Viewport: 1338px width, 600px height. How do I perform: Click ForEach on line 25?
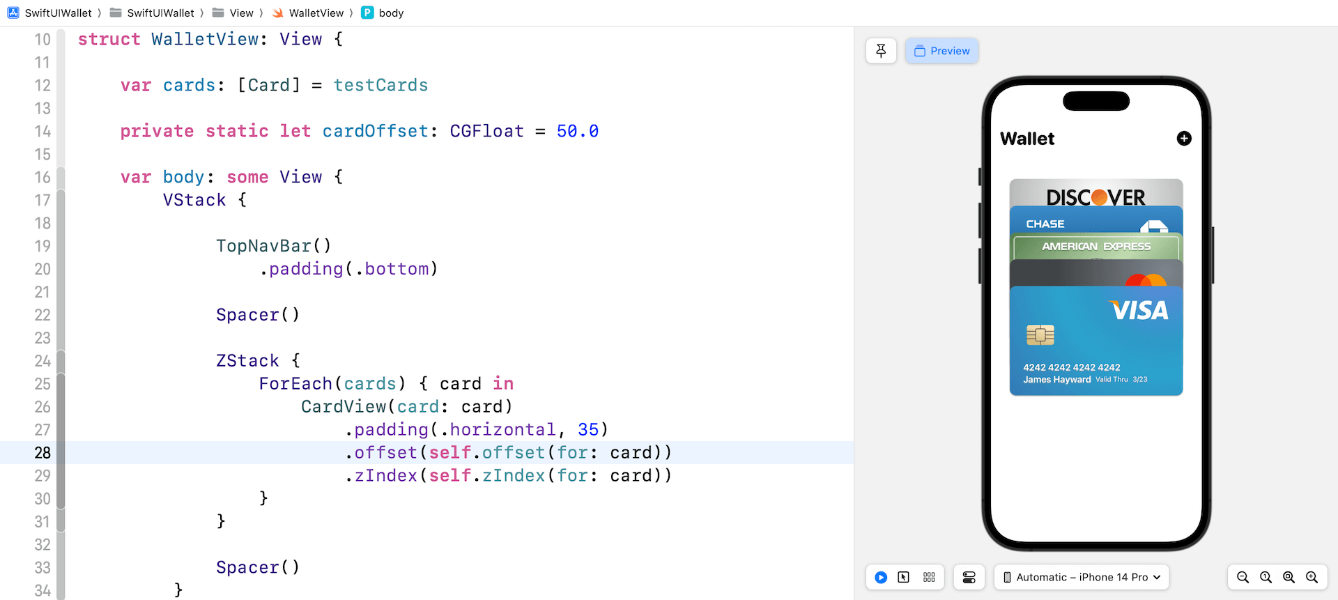pos(295,384)
